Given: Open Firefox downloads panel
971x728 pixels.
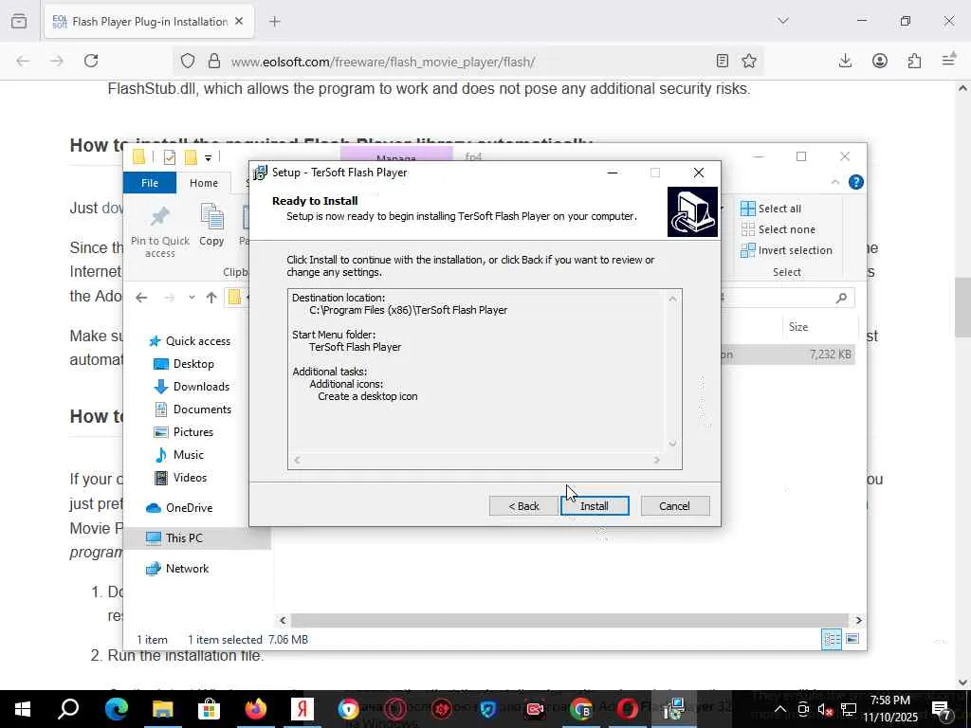Looking at the screenshot, I should click(x=845, y=61).
